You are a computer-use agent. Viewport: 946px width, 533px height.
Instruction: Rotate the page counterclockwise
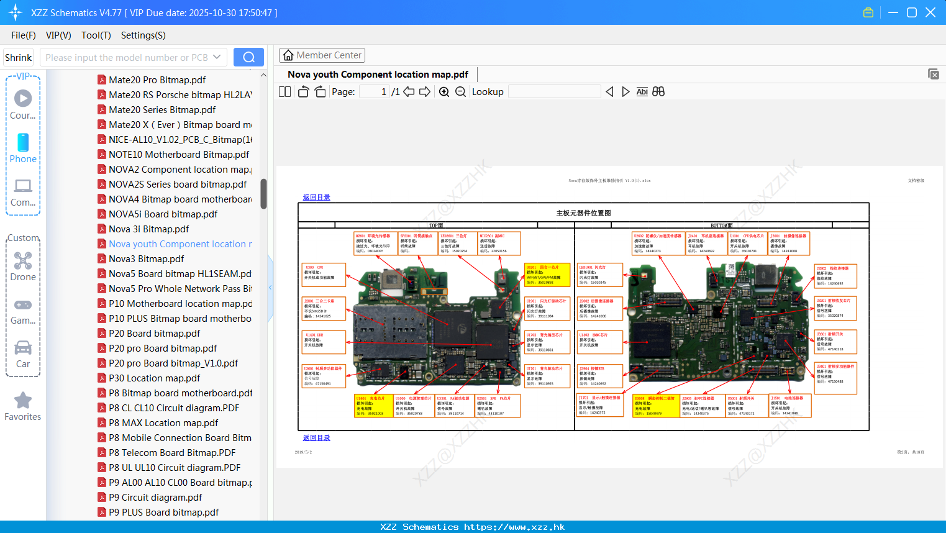point(303,92)
